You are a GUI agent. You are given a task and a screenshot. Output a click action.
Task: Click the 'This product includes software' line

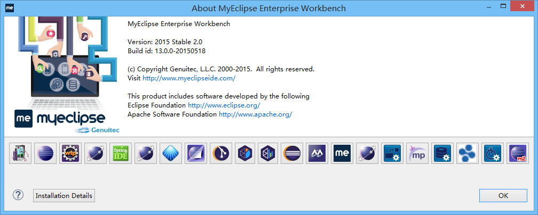tap(218, 96)
